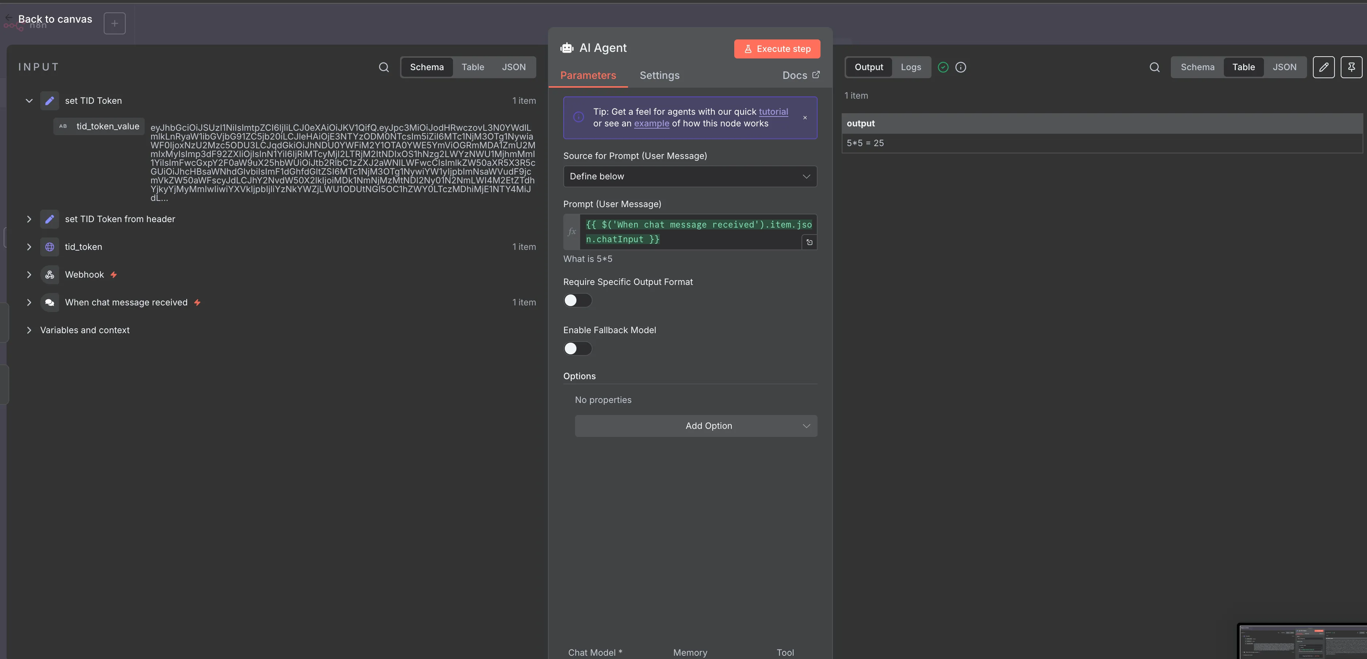
Task: Click the prompt expression input field
Action: pos(698,232)
